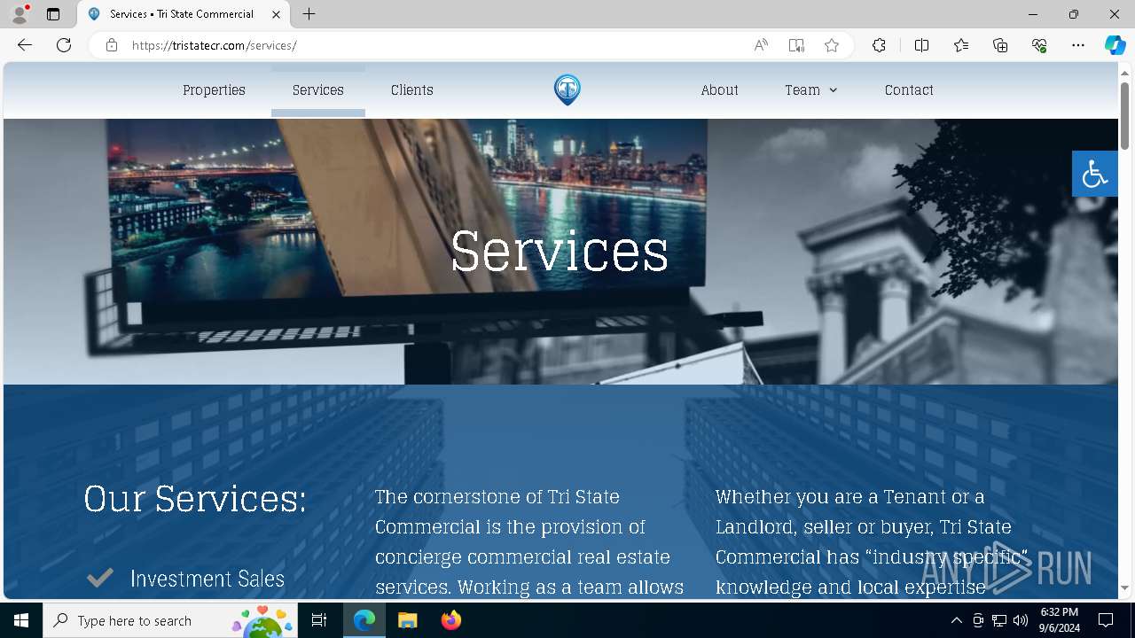Open Settings and more menu
1135x638 pixels.
(x=1078, y=45)
